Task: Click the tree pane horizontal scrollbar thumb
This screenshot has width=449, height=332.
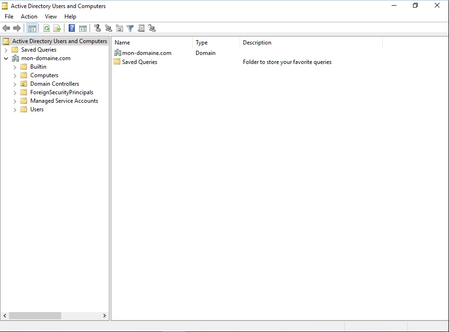Action: pos(35,316)
